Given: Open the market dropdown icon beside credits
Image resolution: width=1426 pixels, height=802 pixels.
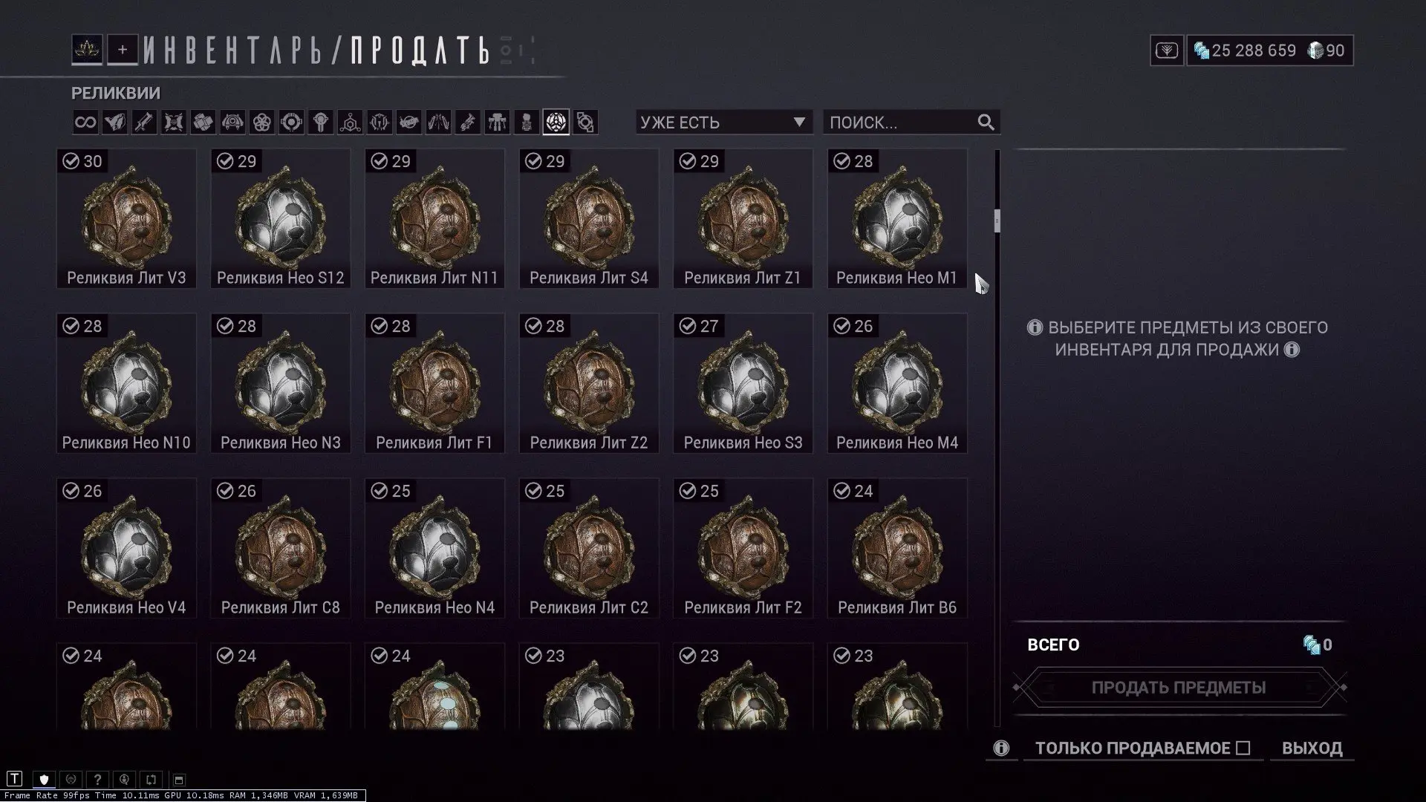Looking at the screenshot, I should click(1167, 50).
